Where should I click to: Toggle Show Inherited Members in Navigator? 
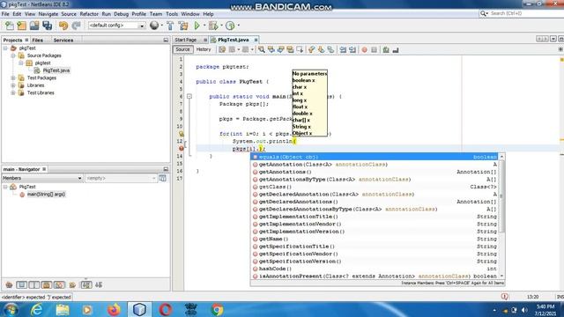tap(9, 284)
